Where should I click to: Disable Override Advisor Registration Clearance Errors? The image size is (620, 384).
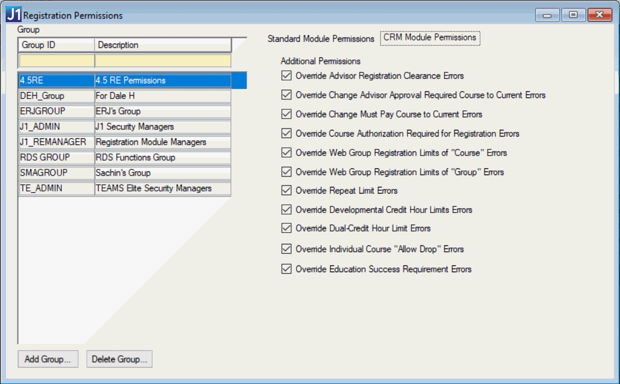[x=286, y=75]
